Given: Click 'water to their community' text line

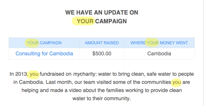Looking at the screenshot, I should point(102,98).
